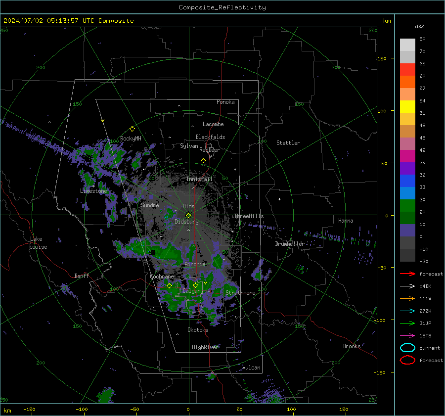Click the Ponoka city label
Image resolution: width=445 pixels, height=416 pixels.
(225, 102)
